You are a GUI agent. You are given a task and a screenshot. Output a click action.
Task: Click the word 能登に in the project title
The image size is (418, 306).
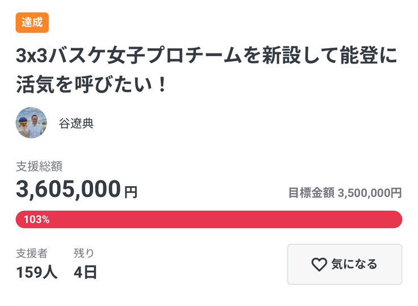coord(375,57)
